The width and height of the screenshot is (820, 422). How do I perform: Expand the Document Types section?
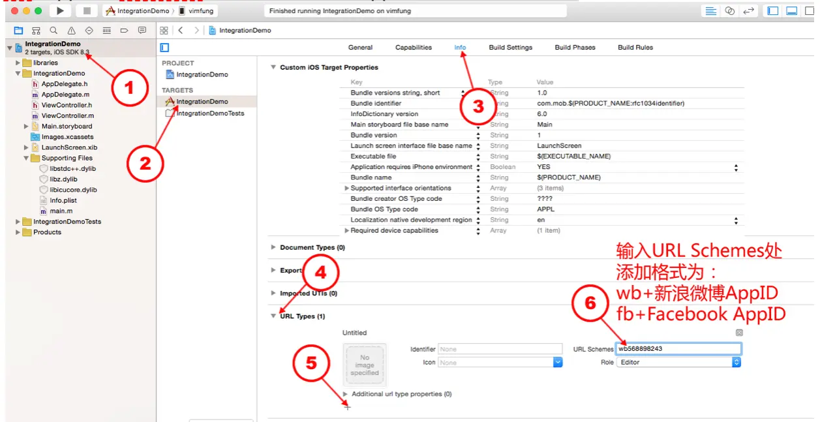273,248
